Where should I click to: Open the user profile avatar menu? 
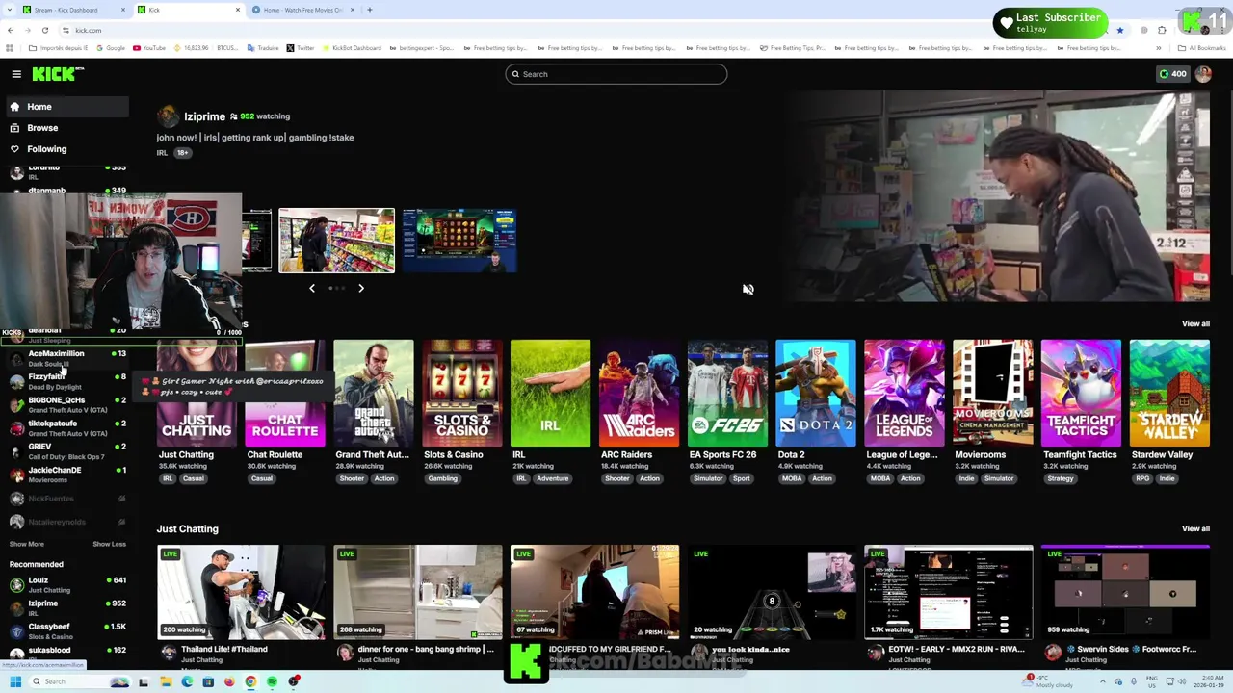tap(1203, 74)
